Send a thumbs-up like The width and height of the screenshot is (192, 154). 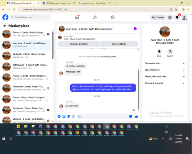pos(137,116)
